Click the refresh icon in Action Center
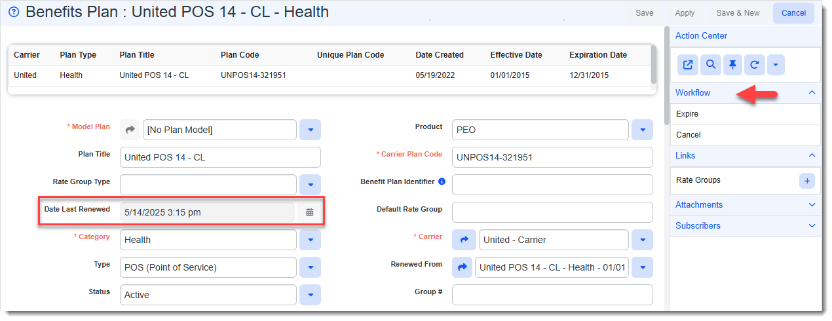832x321 pixels. click(x=754, y=65)
